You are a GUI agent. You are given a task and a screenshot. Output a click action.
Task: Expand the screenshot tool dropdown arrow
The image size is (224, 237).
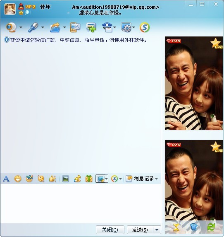(107, 179)
